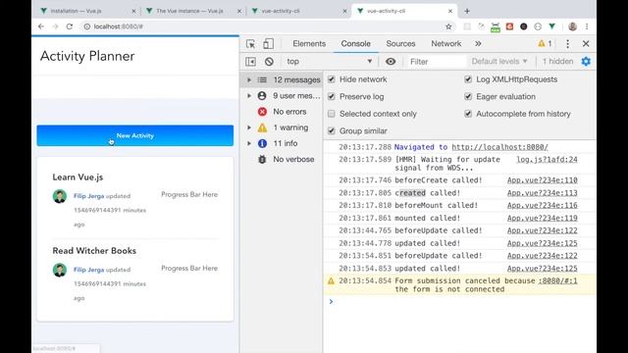The height and width of the screenshot is (353, 628).
Task: Close the active vue-activity-cli tab
Action: [450, 11]
